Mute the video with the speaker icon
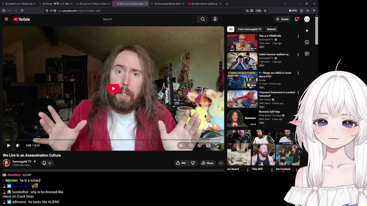This screenshot has height=206, width=367. [18, 145]
